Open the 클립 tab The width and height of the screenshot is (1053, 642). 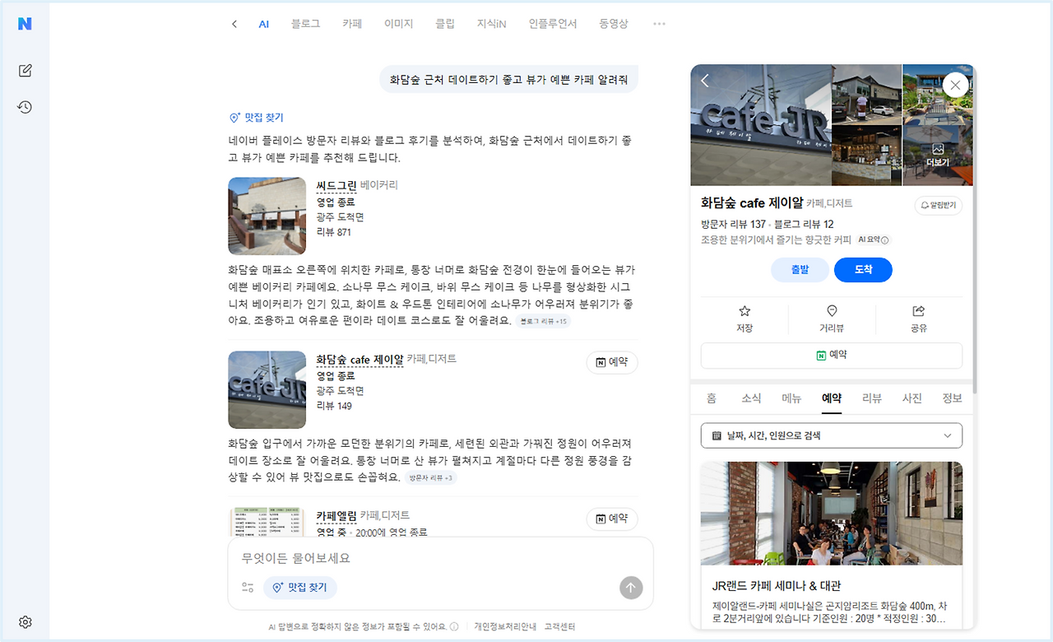coord(445,24)
